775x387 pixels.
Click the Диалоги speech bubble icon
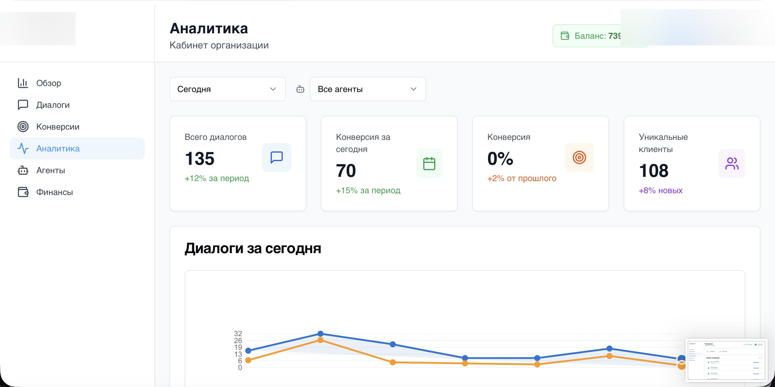(23, 104)
